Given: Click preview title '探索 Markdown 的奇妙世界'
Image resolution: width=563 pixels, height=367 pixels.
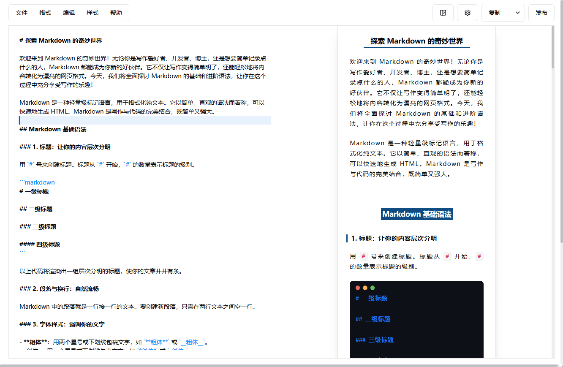Looking at the screenshot, I should (417, 41).
